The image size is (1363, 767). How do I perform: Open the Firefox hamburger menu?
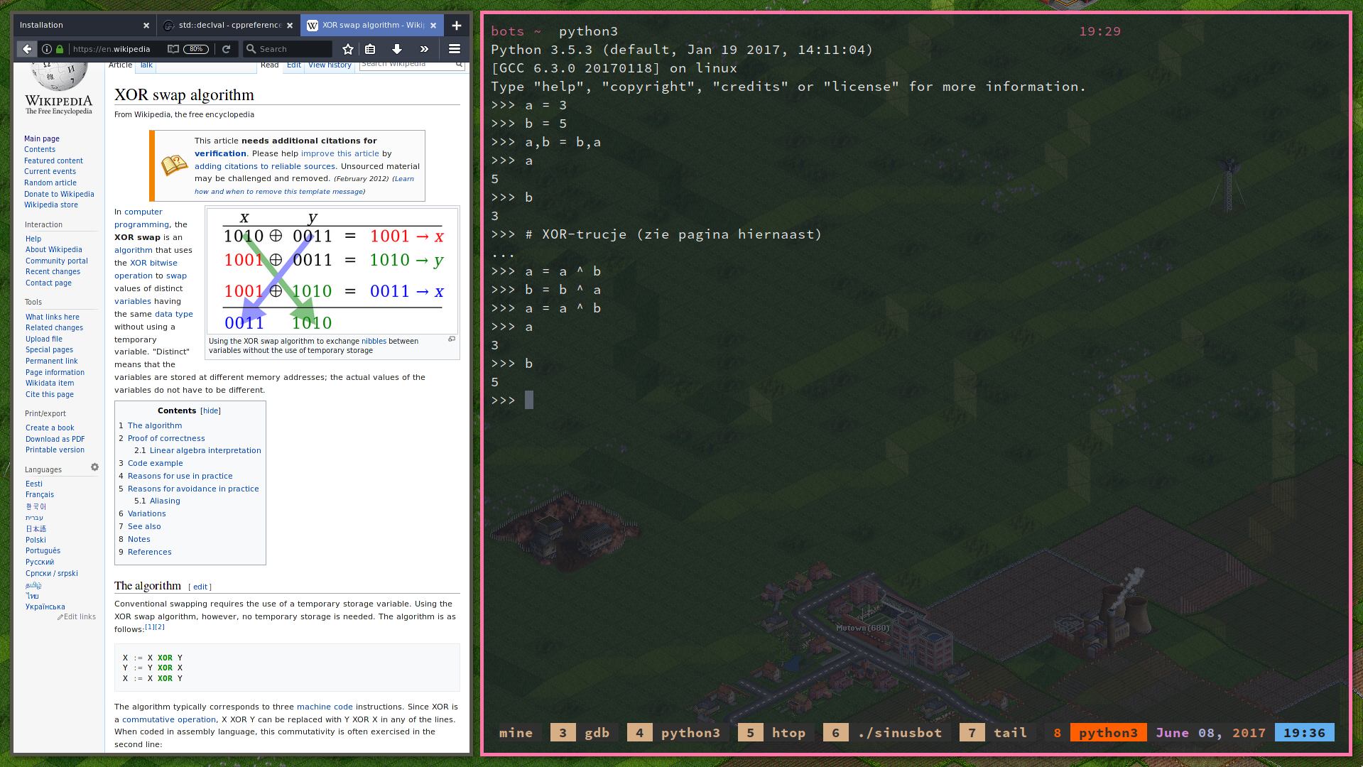(455, 49)
